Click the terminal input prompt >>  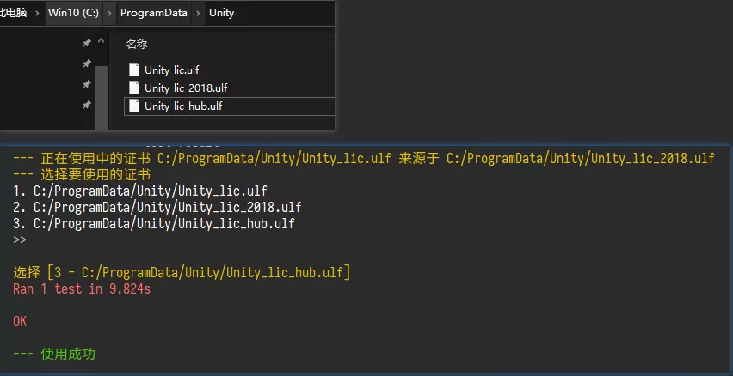(x=20, y=240)
